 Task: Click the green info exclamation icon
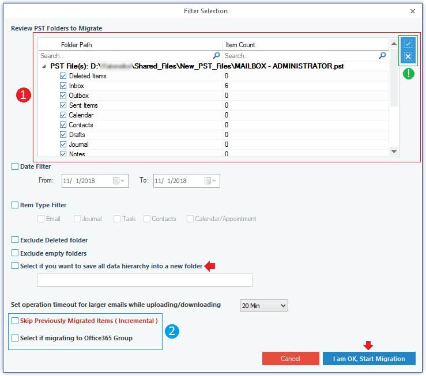[x=408, y=74]
